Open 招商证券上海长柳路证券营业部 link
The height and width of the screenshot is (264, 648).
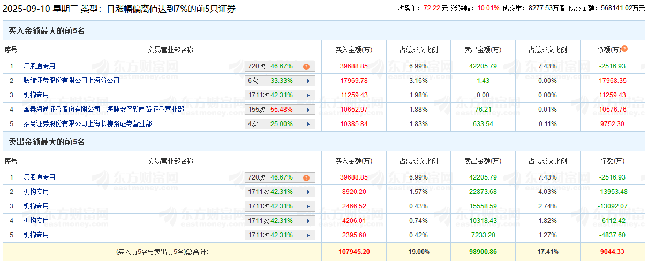coord(87,124)
